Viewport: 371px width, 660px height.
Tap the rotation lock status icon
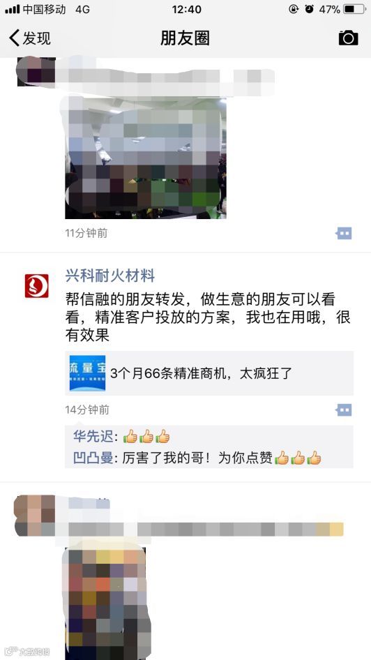point(294,9)
